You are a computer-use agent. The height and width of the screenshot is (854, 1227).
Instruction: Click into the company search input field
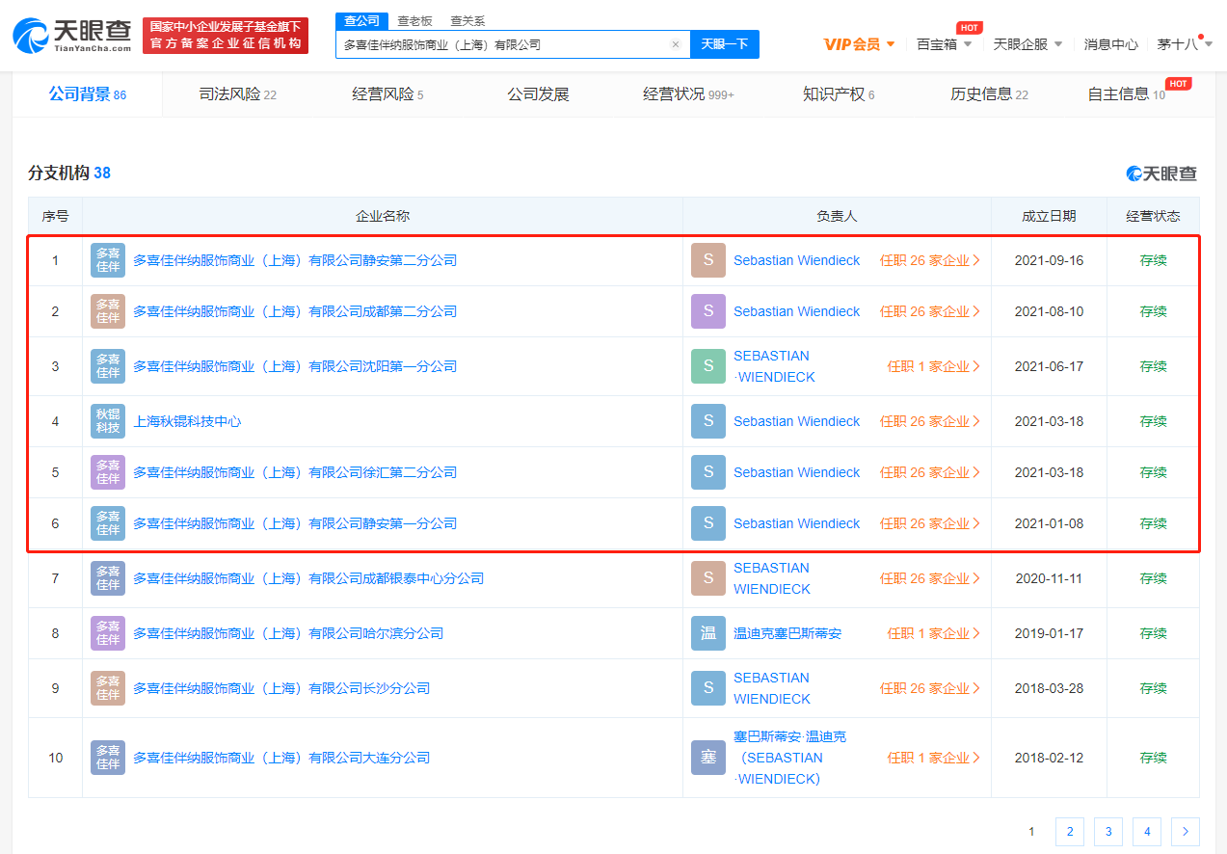click(501, 44)
